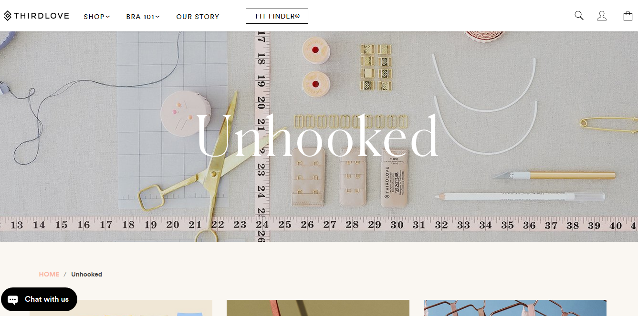This screenshot has width=638, height=316.
Task: Open the Chat with us widget
Action: point(39,299)
